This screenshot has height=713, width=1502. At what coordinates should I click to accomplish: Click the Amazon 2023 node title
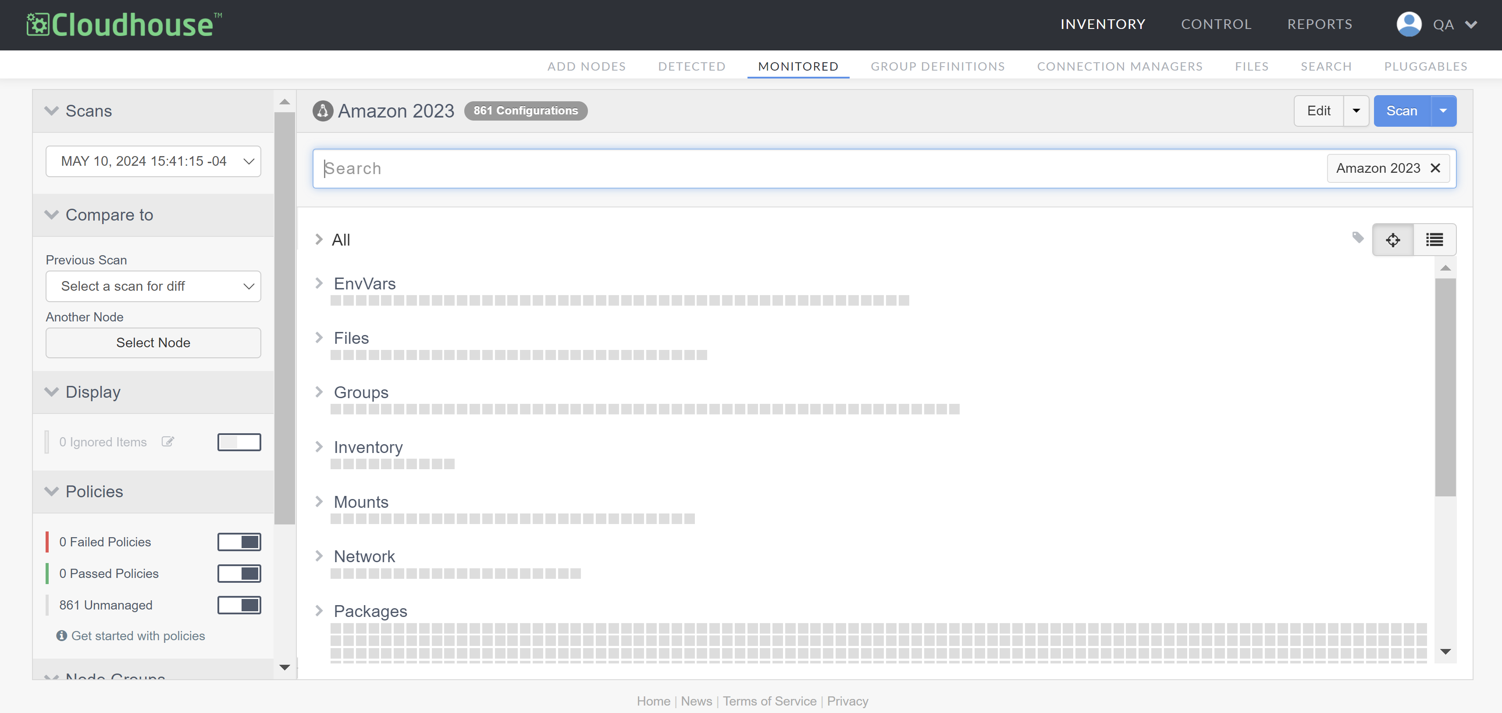[x=396, y=111]
